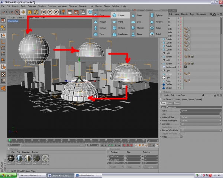223x178 pixels.
Task: Toggle the Z axis lock
Action: 56,12
